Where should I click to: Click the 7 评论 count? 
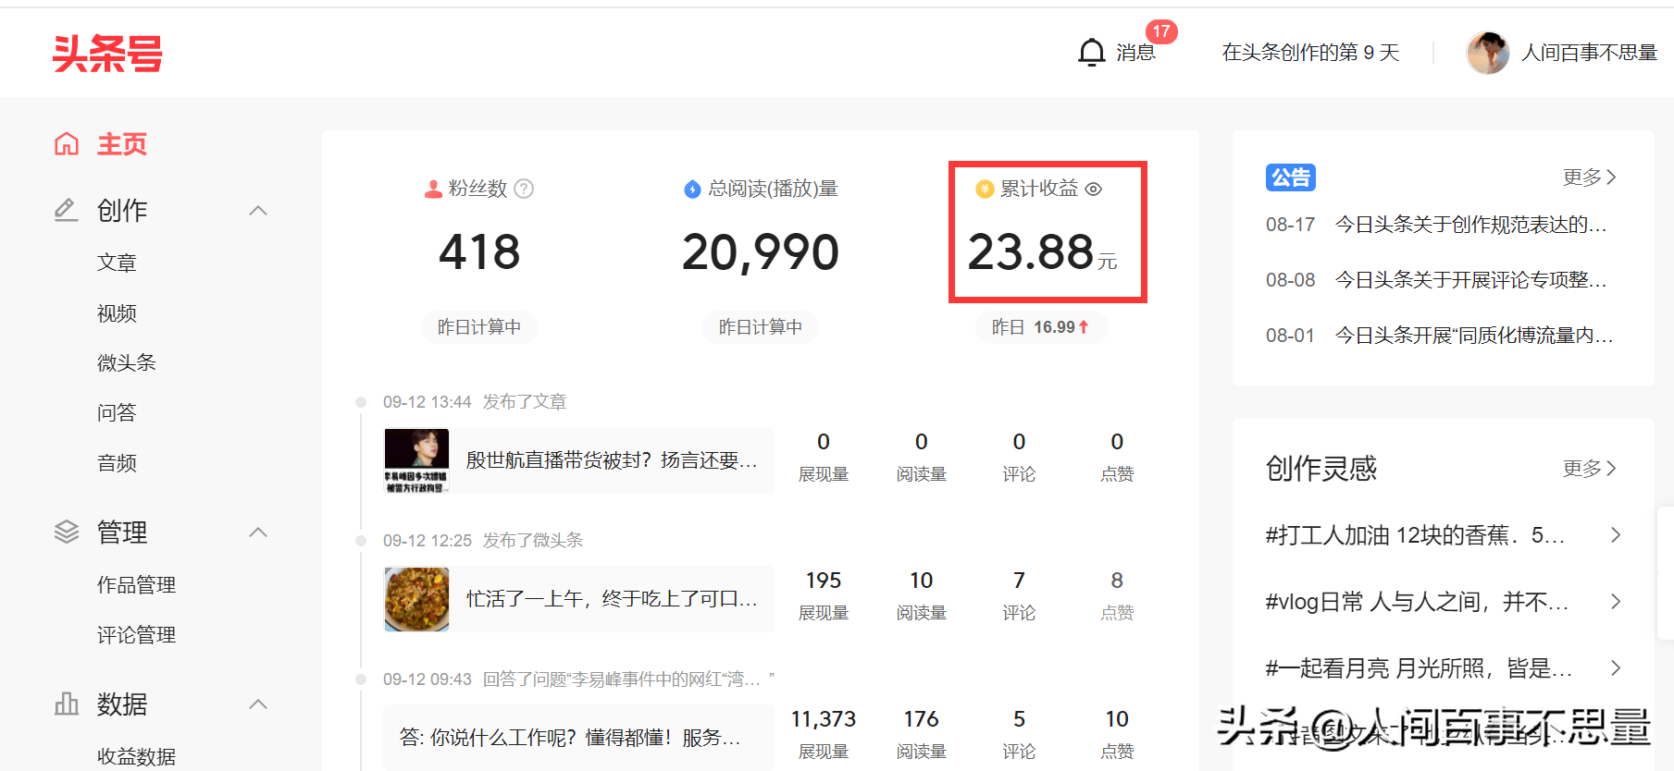tap(1019, 581)
